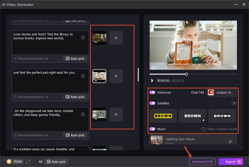Play the video preview
Image resolution: width=249 pixels, height=167 pixels.
[152, 81]
